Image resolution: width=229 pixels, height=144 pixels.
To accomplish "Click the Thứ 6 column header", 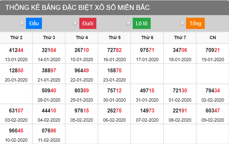I will 147,37.
